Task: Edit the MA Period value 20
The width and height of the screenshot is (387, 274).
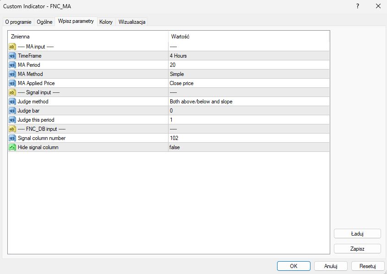Action: click(x=248, y=65)
